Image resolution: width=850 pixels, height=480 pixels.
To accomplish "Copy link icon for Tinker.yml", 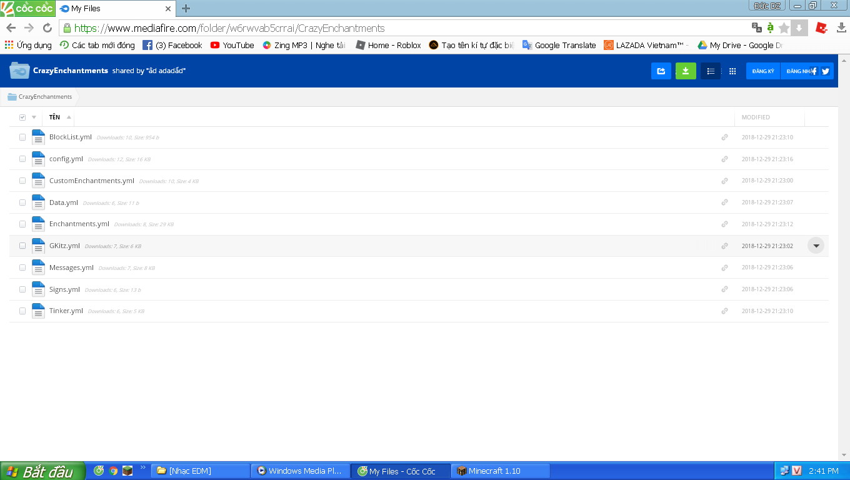I will point(724,311).
